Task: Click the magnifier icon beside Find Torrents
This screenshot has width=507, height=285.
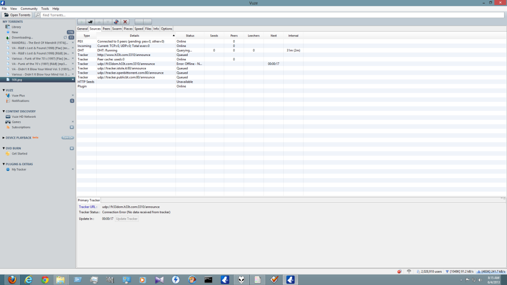Action: point(38,15)
